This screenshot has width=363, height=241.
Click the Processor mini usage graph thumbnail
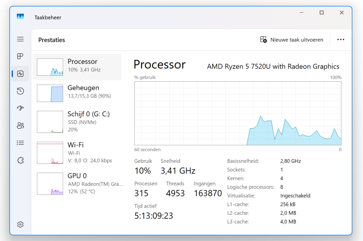[50, 67]
